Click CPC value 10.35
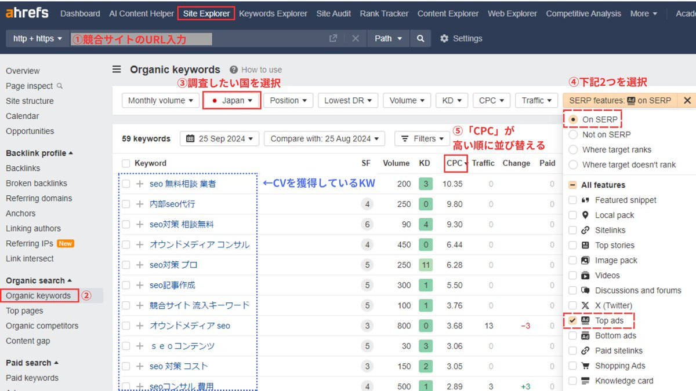Viewport: 696px width, 391px height. [x=452, y=184]
